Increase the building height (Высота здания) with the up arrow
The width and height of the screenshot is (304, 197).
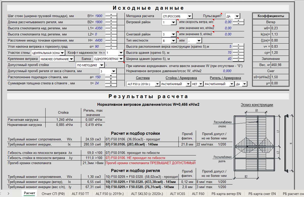tap(238, 51)
